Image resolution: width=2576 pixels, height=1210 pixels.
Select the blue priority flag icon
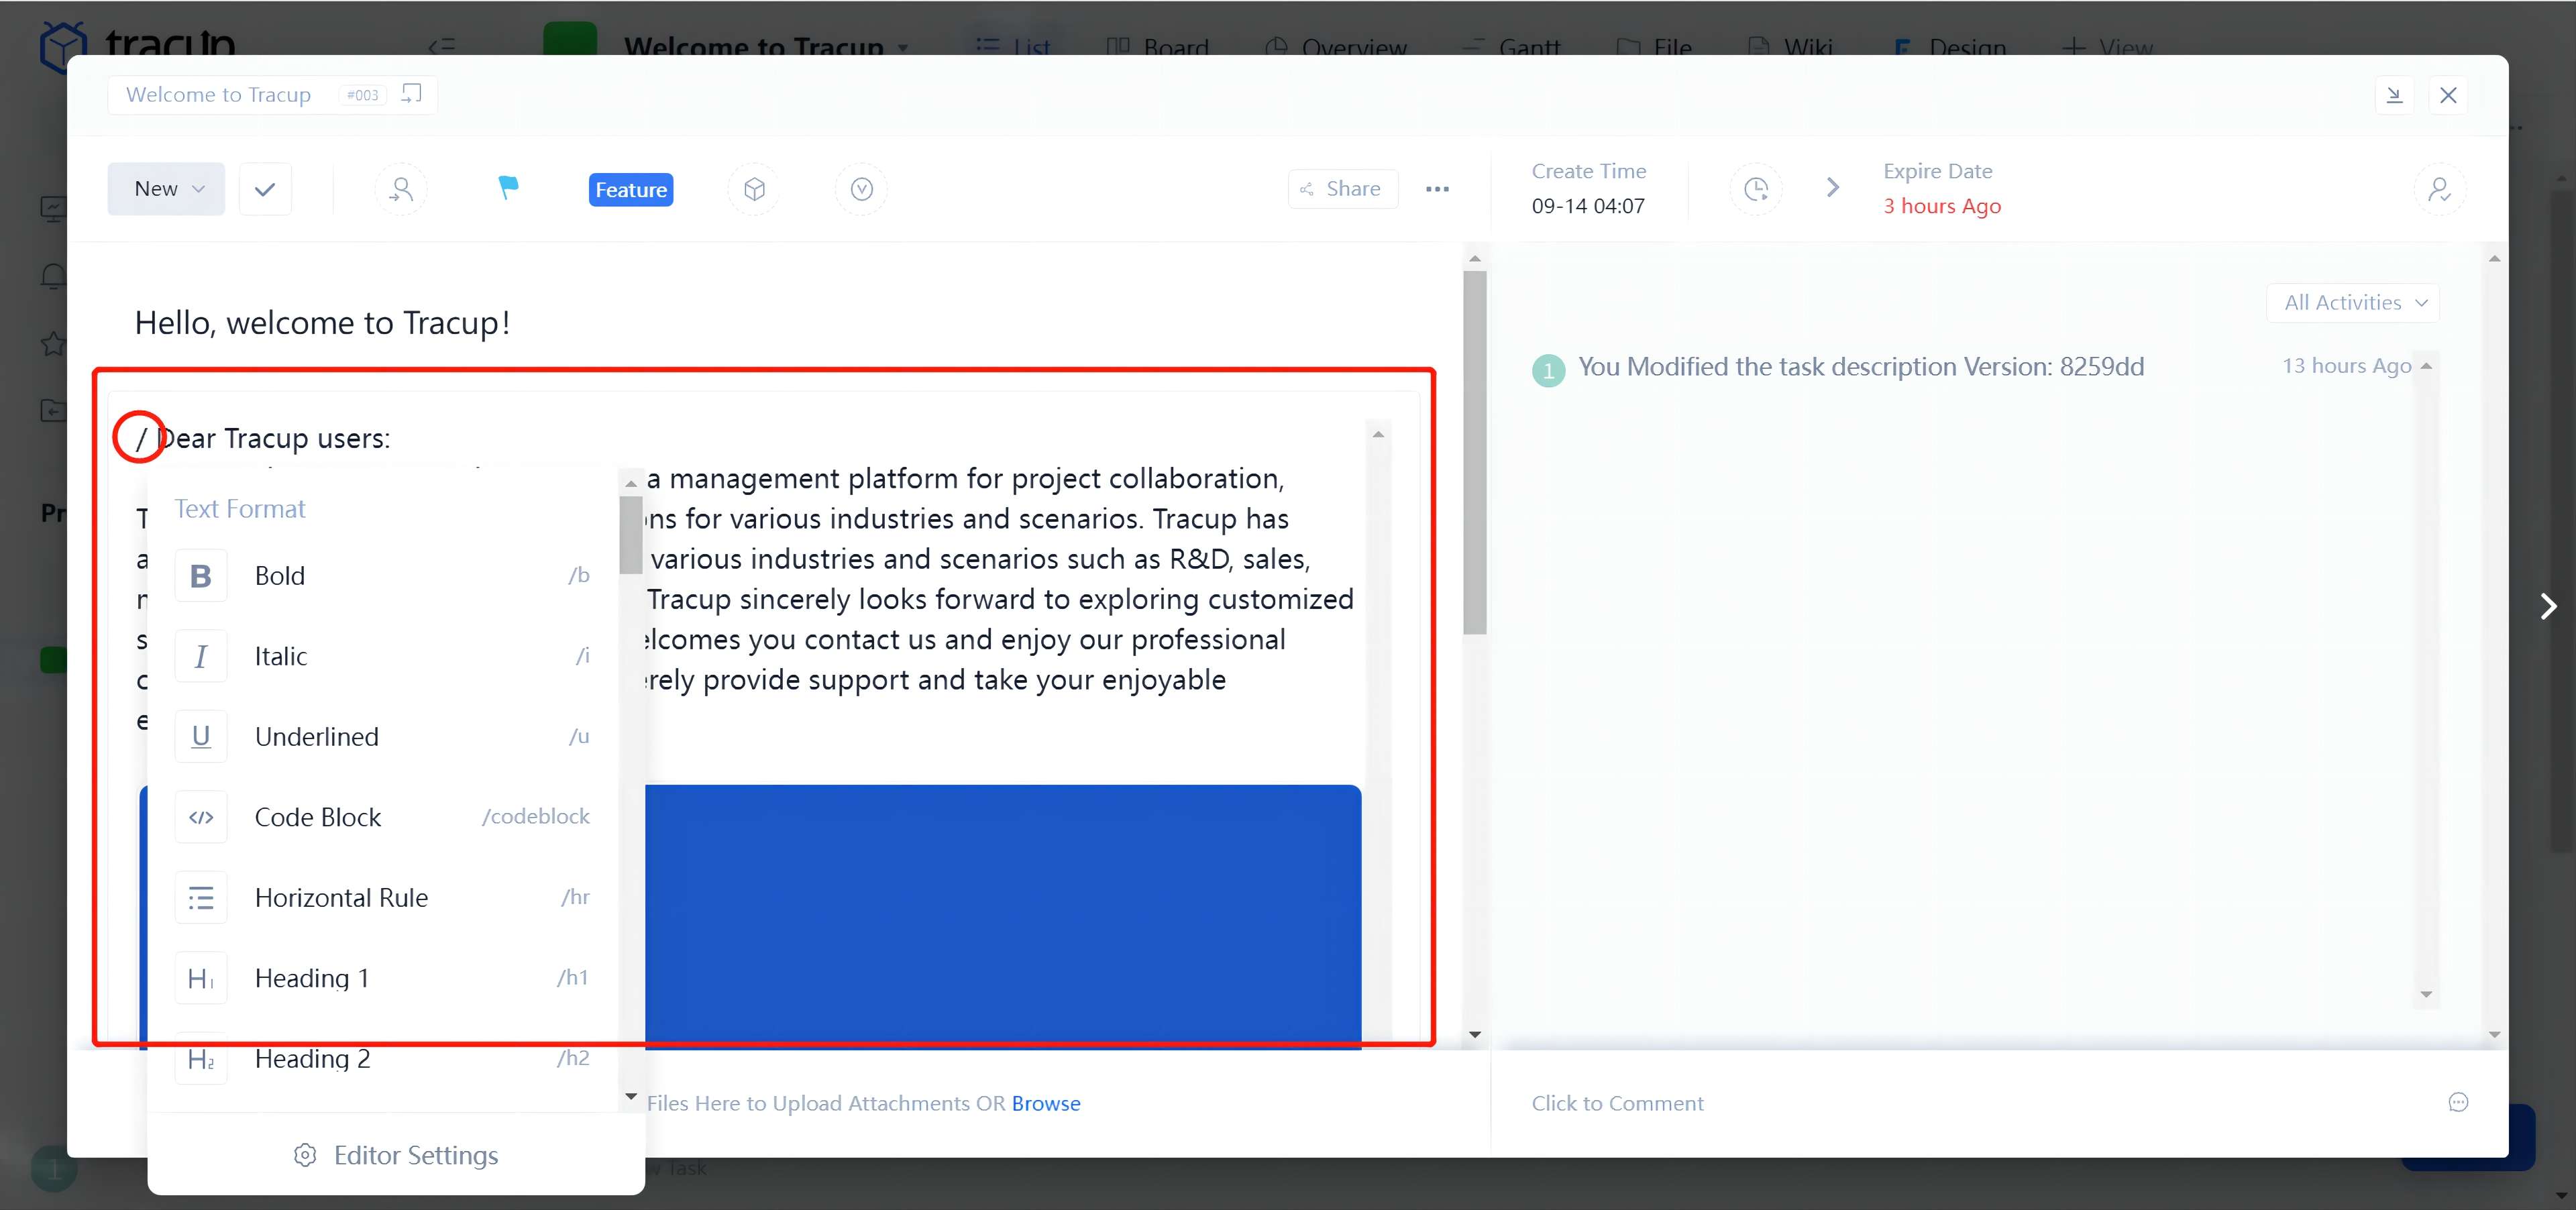(x=508, y=188)
